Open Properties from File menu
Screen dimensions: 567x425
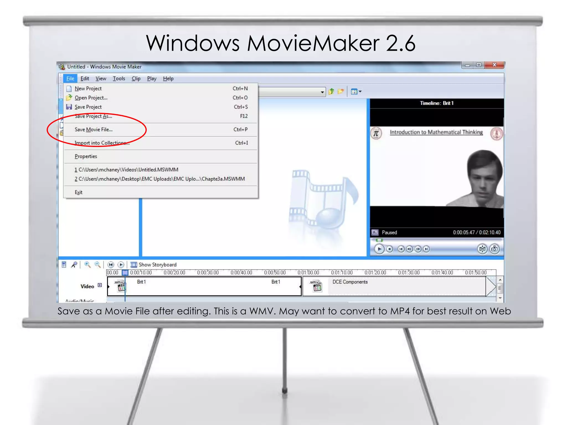(161, 156)
